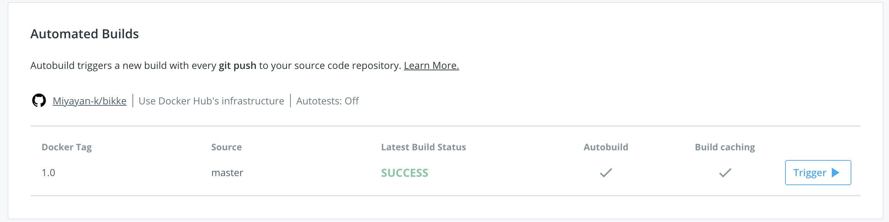This screenshot has height=222, width=889.
Task: Click the master source branch cell
Action: [x=227, y=173]
